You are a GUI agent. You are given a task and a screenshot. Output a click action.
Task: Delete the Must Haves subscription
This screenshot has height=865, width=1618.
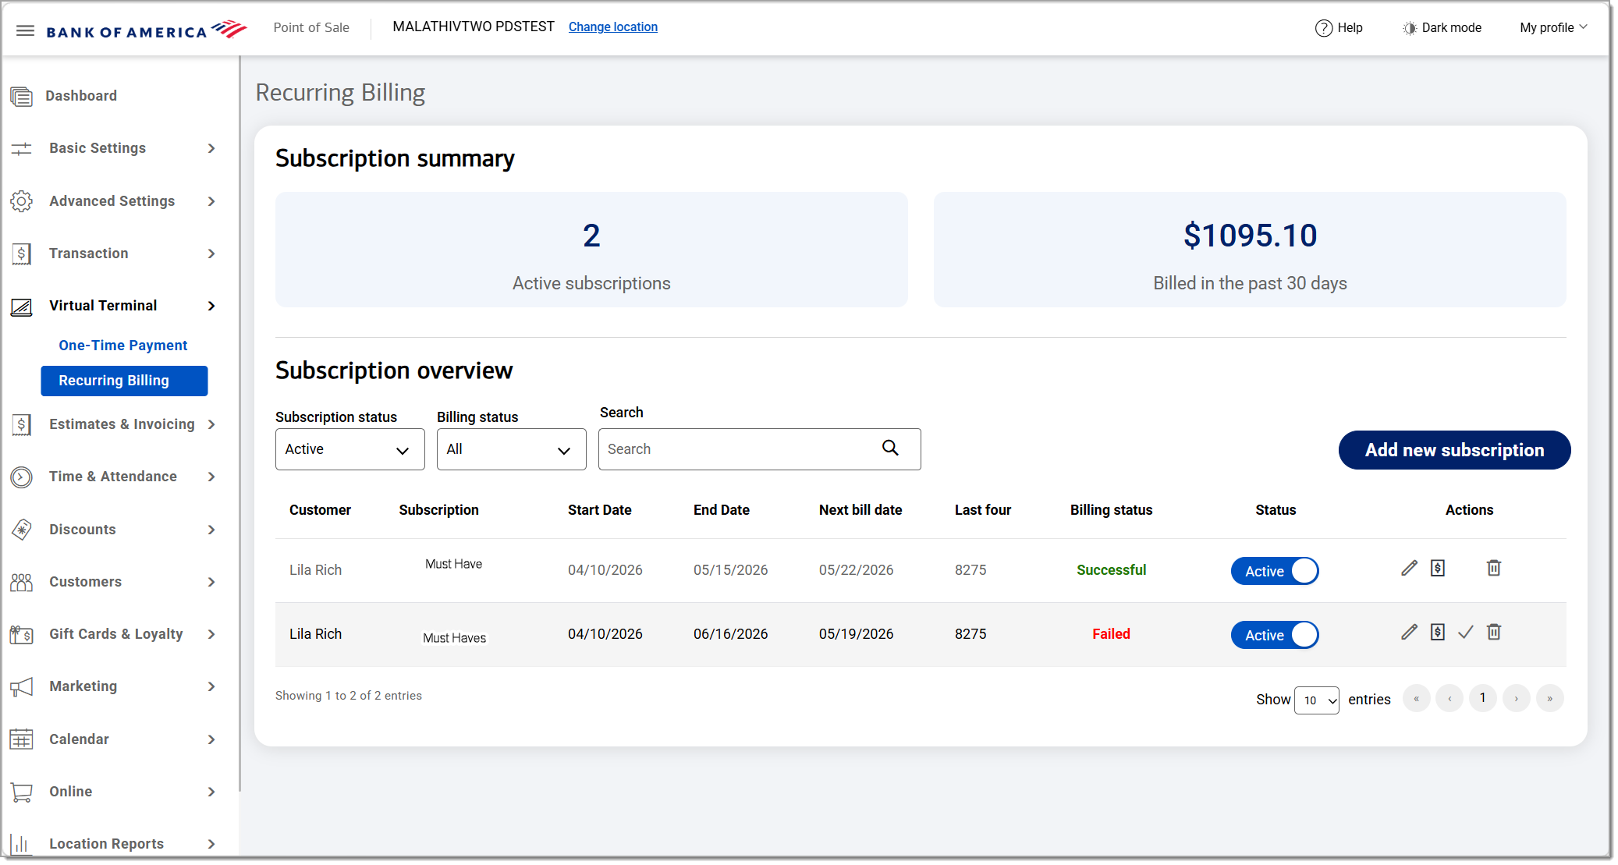pyautogui.click(x=1494, y=633)
